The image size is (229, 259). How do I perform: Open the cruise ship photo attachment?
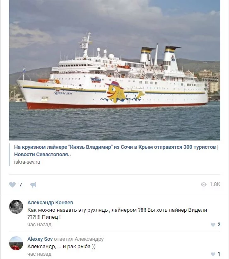(x=115, y=70)
